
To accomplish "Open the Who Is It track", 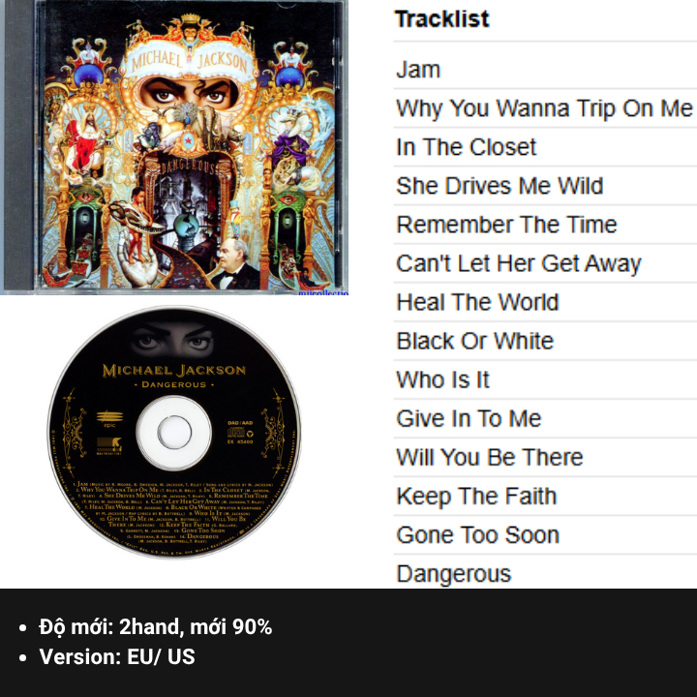I will tap(442, 379).
